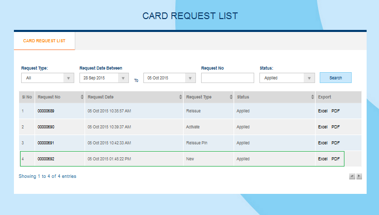
Task: Export request 00000689 to Excel
Action: pos(323,111)
